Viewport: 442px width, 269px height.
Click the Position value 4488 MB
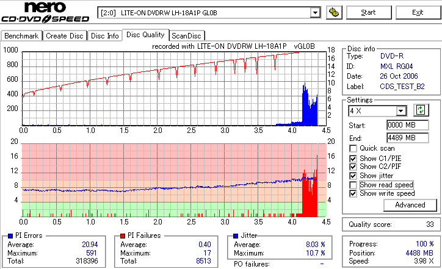[419, 253]
